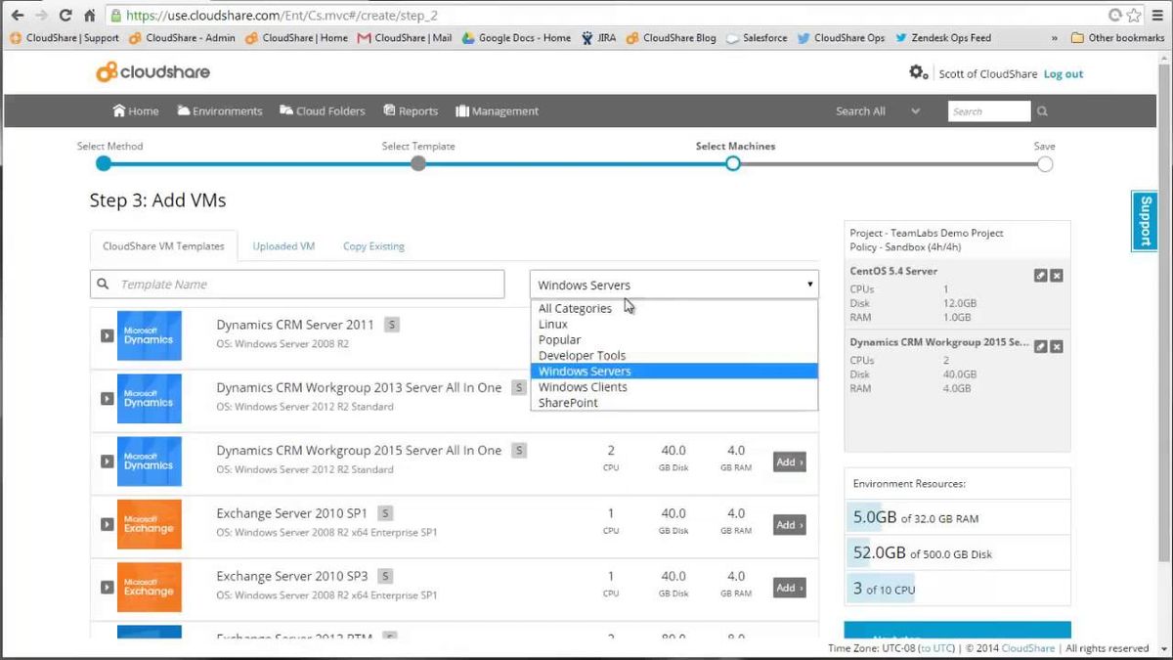Remove the CentOS 5.4 Server machine
The width and height of the screenshot is (1173, 660).
(x=1057, y=276)
